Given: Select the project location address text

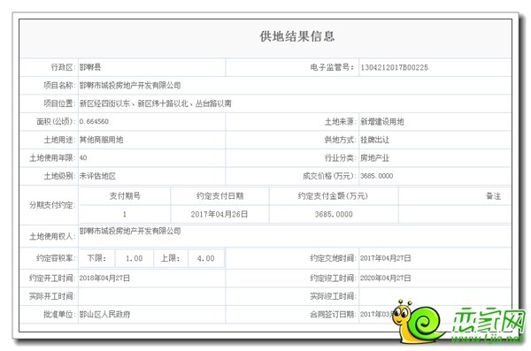Looking at the screenshot, I should [156, 103].
